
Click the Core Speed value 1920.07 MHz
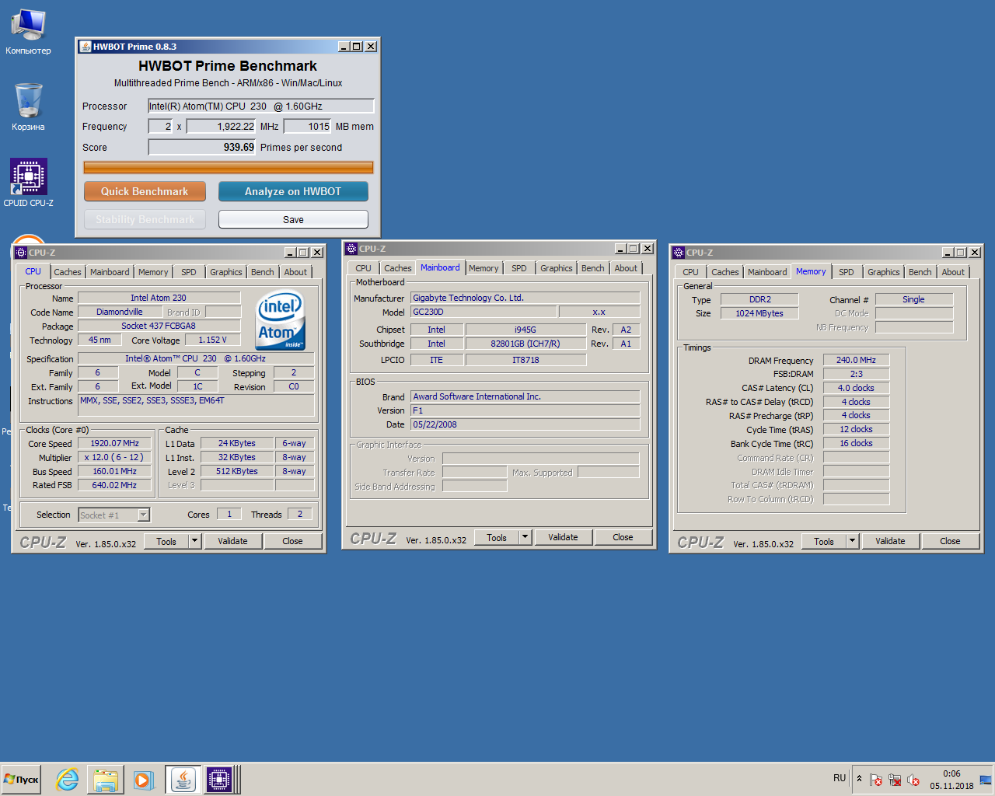tap(115, 443)
